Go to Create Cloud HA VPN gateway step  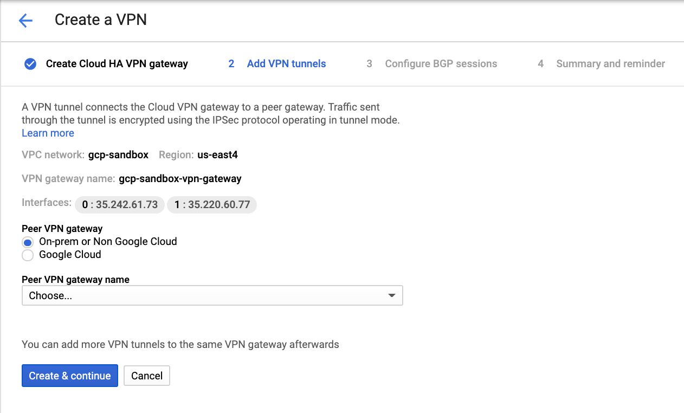117,64
